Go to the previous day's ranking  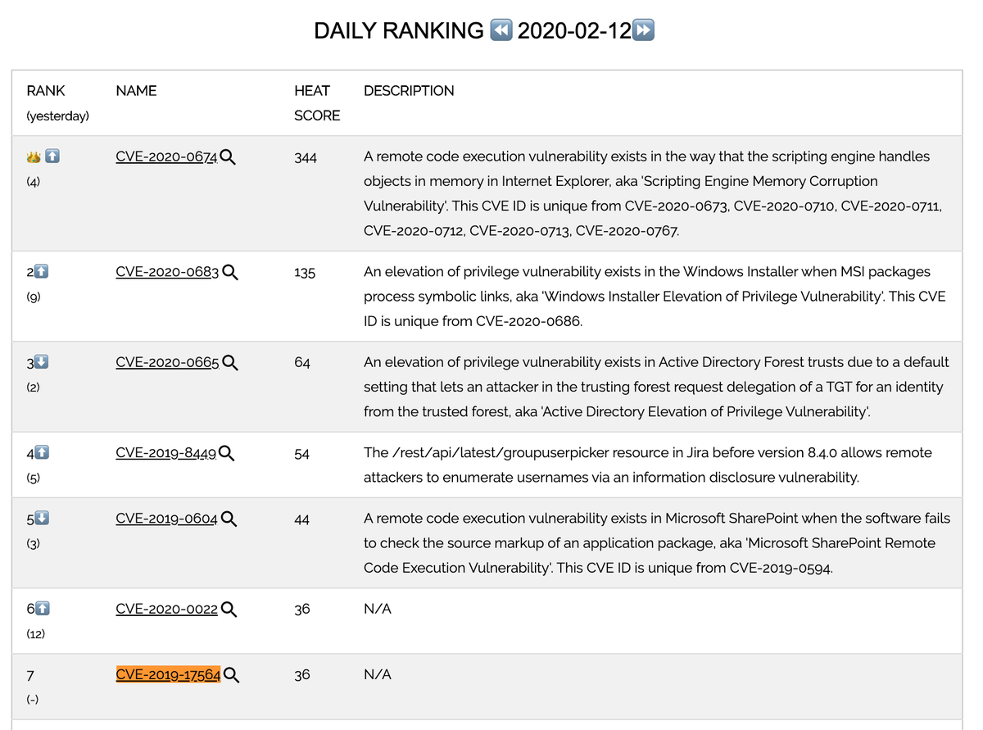(501, 31)
